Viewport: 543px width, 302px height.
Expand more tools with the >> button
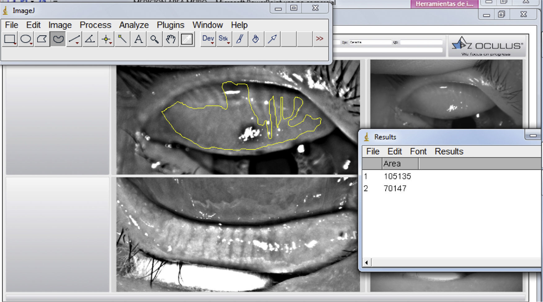320,39
